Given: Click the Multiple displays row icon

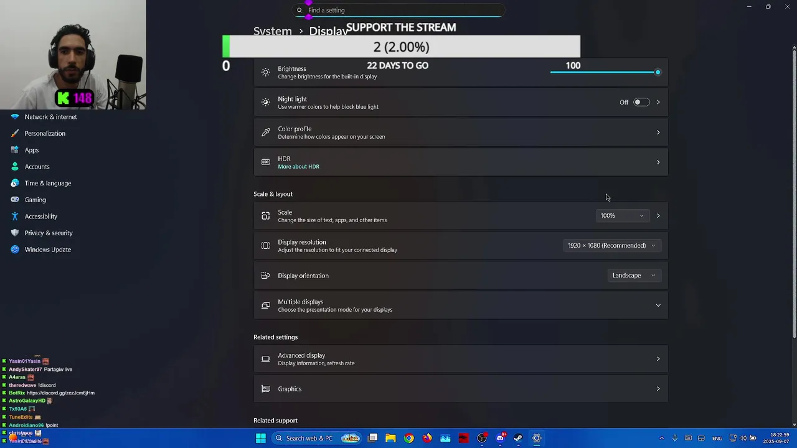Looking at the screenshot, I should click(x=266, y=306).
